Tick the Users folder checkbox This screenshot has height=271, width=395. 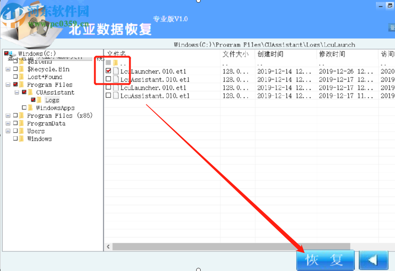pyautogui.click(x=15, y=131)
